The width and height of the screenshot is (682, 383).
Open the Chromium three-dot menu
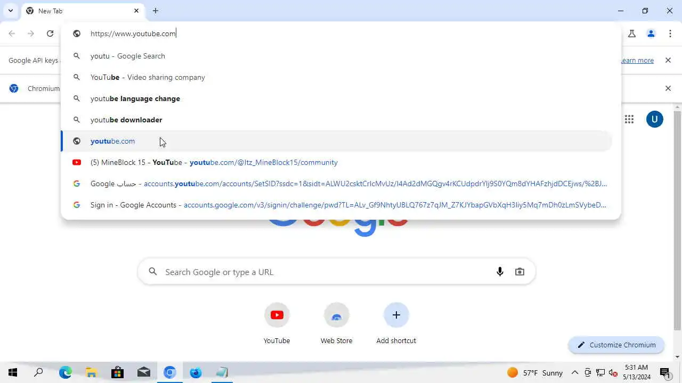coord(670,34)
